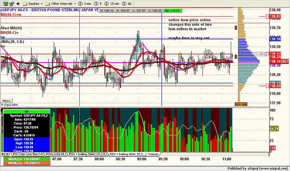The image size is (290, 171).
Task: Click the JMA(,20,-1,0,) study label
Action: pos(12,42)
